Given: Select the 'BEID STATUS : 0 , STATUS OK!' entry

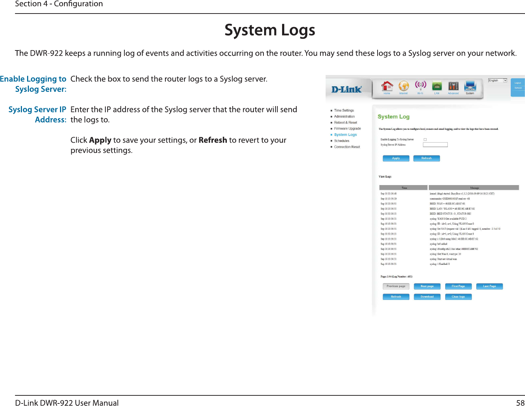Looking at the screenshot, I should (x=450, y=214).
